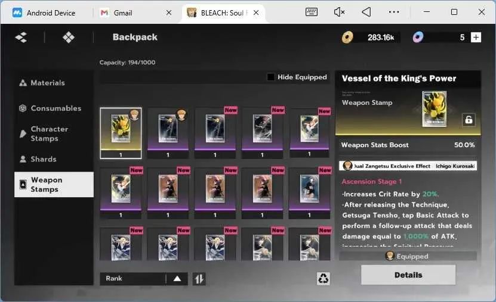Click the Vessel of the King's Power title
Screen dimensions: 496x302
[399, 78]
